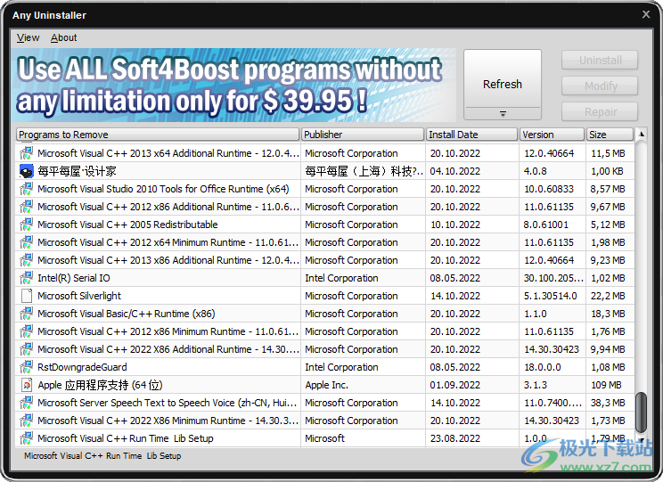Click icon of Visual C++ 2012 x86 Additional Runtime

coord(26,207)
